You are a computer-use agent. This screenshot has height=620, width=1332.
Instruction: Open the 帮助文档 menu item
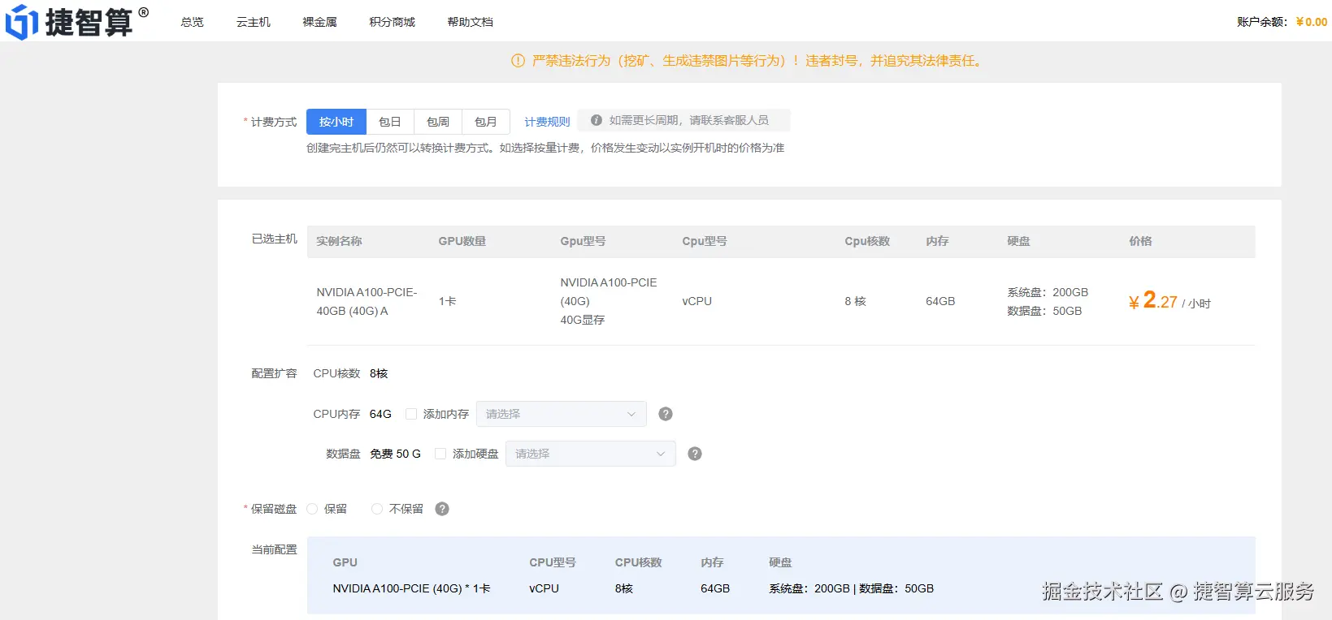pos(471,22)
